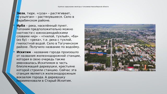The image size is (167, 94).
Task: Click the line "(из бу) – «река», т.е. река с тухлой,"
Action: (44, 40)
